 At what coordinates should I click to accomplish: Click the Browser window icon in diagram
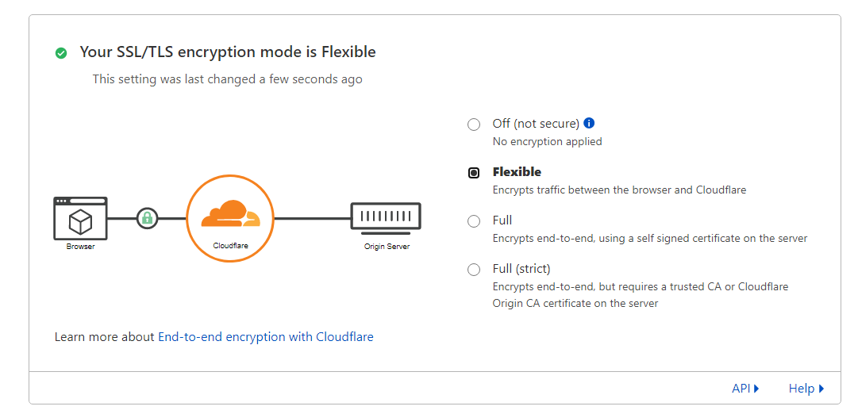80,218
